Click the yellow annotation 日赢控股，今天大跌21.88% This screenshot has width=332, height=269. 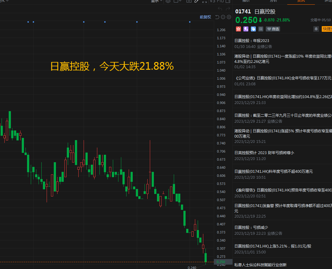112,66
